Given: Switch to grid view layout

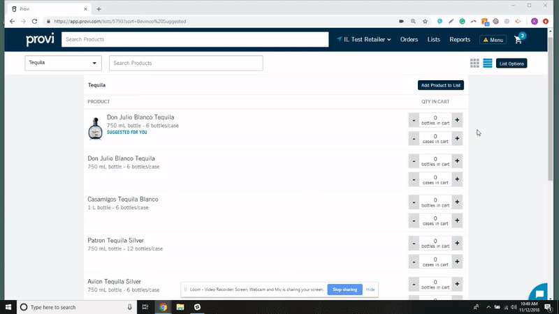Looking at the screenshot, I should tap(474, 63).
